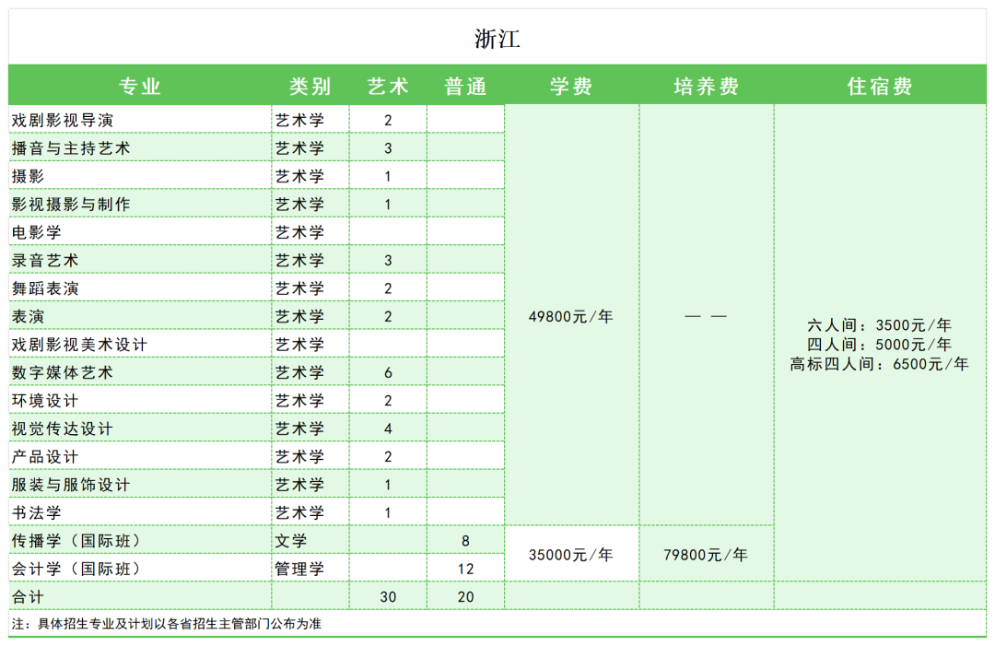Click the 高标四人间：6500元/年 dormitory line
The width and height of the screenshot is (995, 646).
[x=879, y=364]
